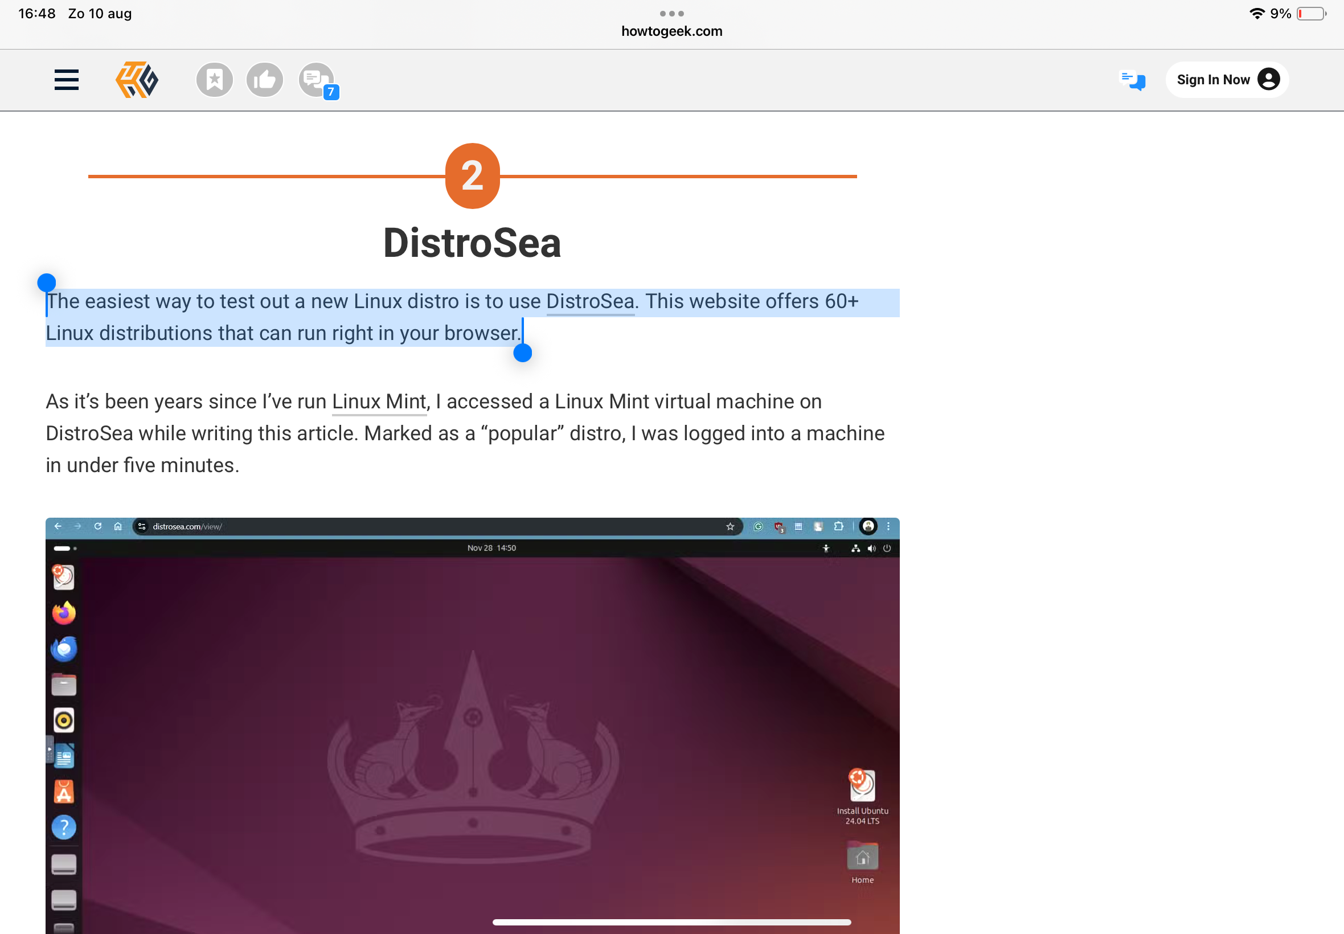Open the blue threads chat icon
Image resolution: width=1344 pixels, height=934 pixels.
point(1132,80)
